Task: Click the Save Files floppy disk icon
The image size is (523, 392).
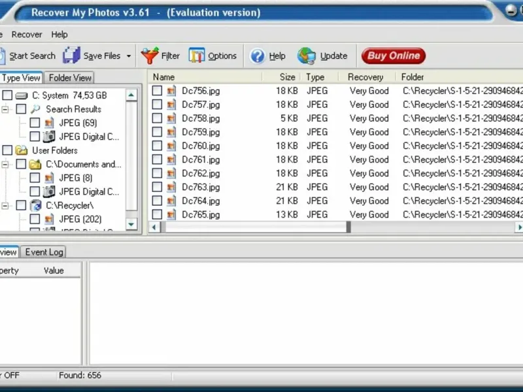Action: pyautogui.click(x=71, y=56)
